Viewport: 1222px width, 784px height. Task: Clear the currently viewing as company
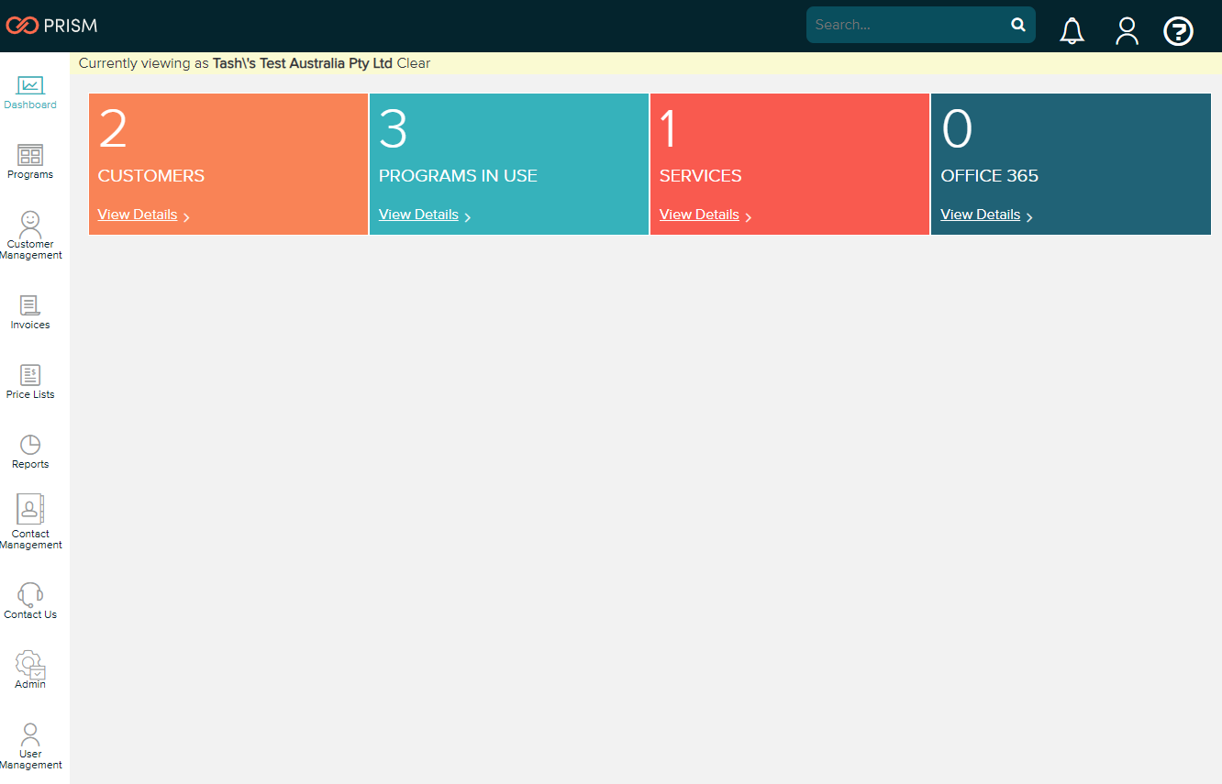click(x=414, y=63)
